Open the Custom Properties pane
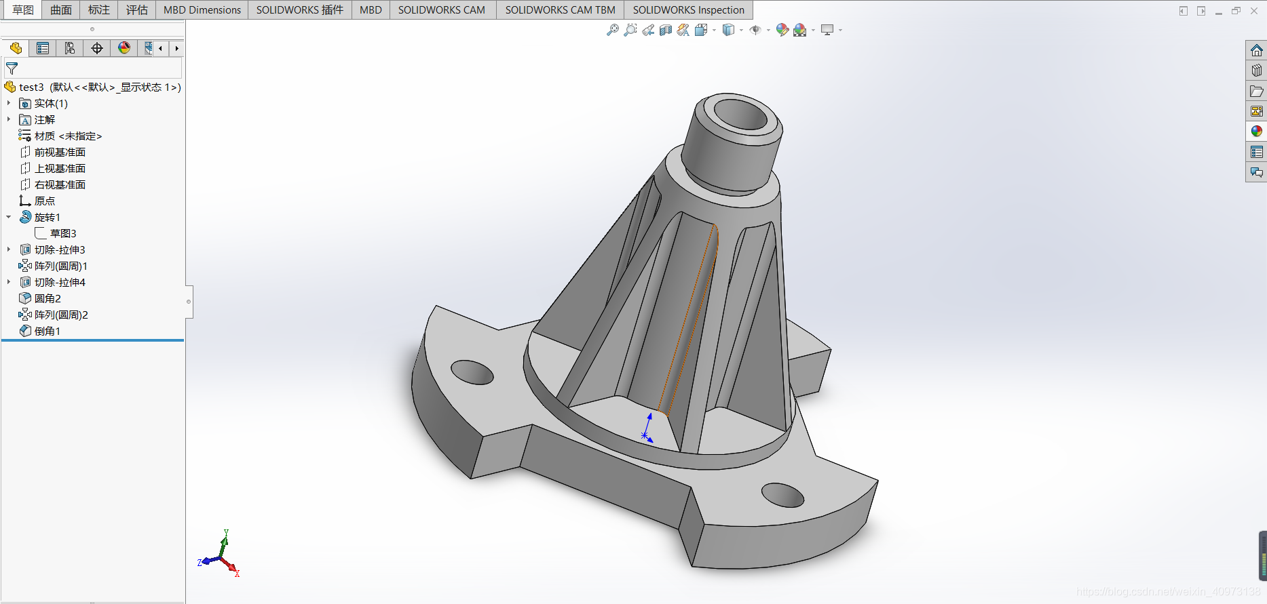Viewport: 1267px width, 604px height. click(x=1256, y=152)
